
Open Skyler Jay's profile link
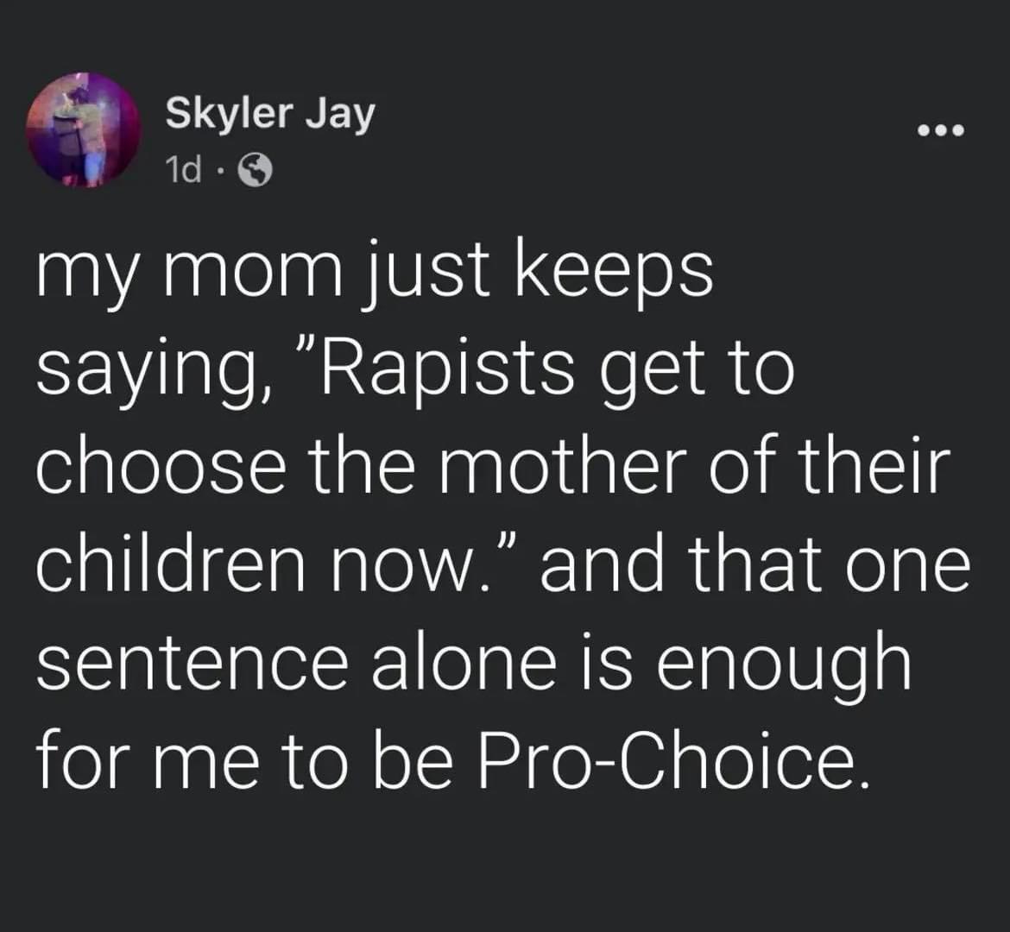269,113
